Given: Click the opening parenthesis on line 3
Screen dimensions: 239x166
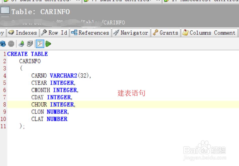Looking at the screenshot, I should click(21, 68).
